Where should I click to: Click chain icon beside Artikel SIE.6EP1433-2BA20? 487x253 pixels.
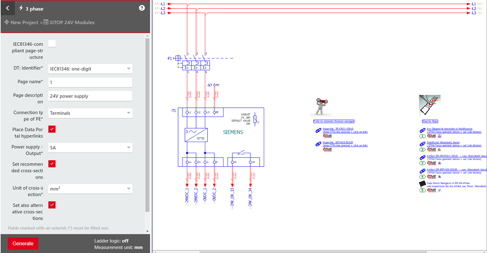click(x=423, y=171)
